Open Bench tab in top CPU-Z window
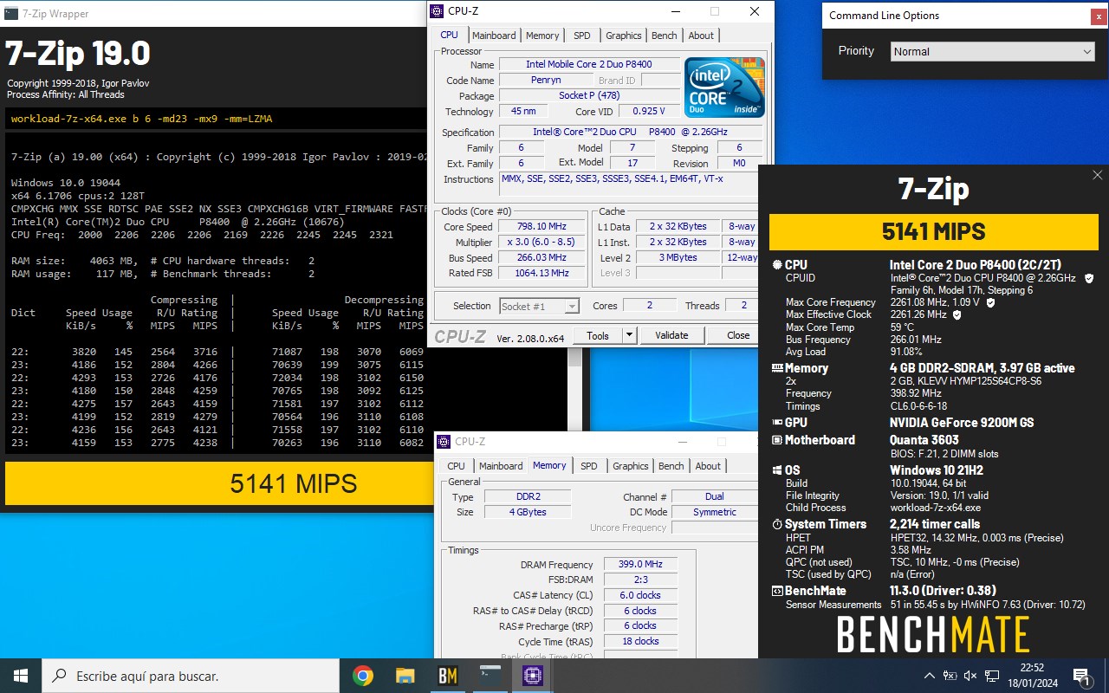 coord(665,36)
